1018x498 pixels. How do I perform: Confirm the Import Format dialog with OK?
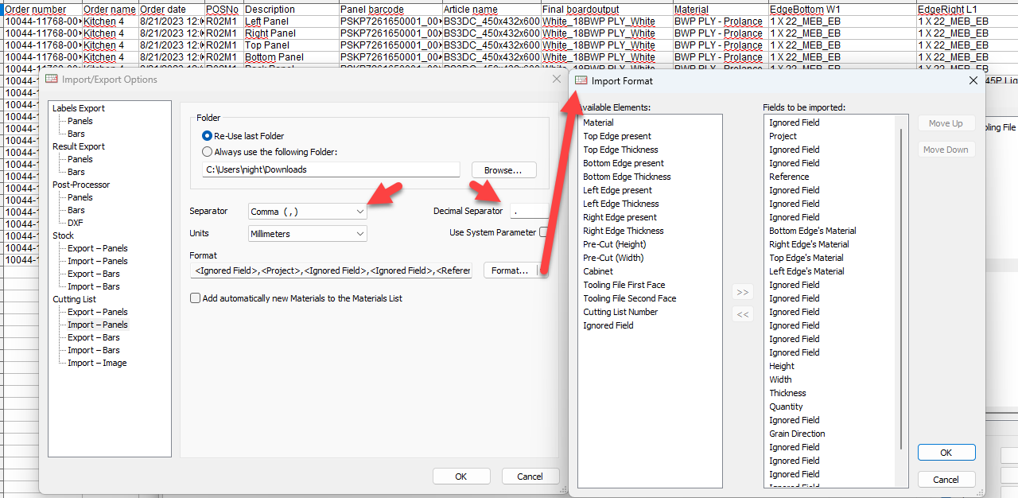(x=946, y=452)
